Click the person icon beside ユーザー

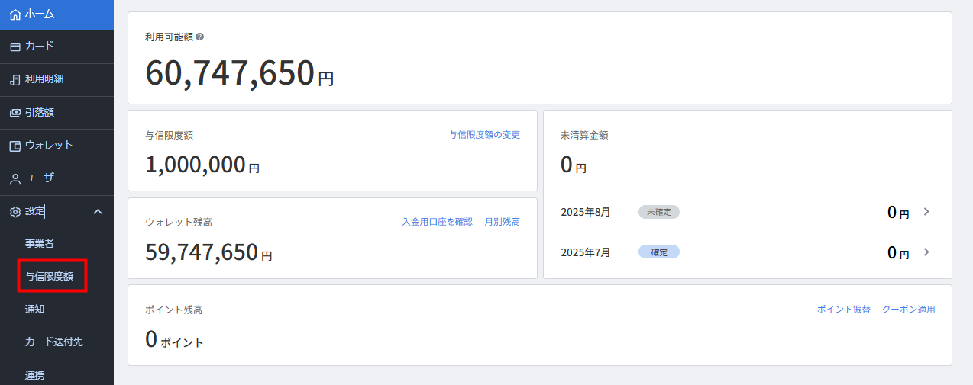[15, 179]
